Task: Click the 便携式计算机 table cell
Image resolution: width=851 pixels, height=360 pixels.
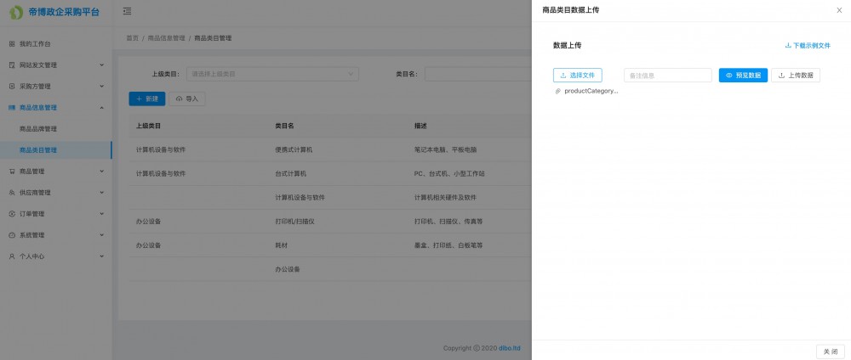Action: pos(294,150)
